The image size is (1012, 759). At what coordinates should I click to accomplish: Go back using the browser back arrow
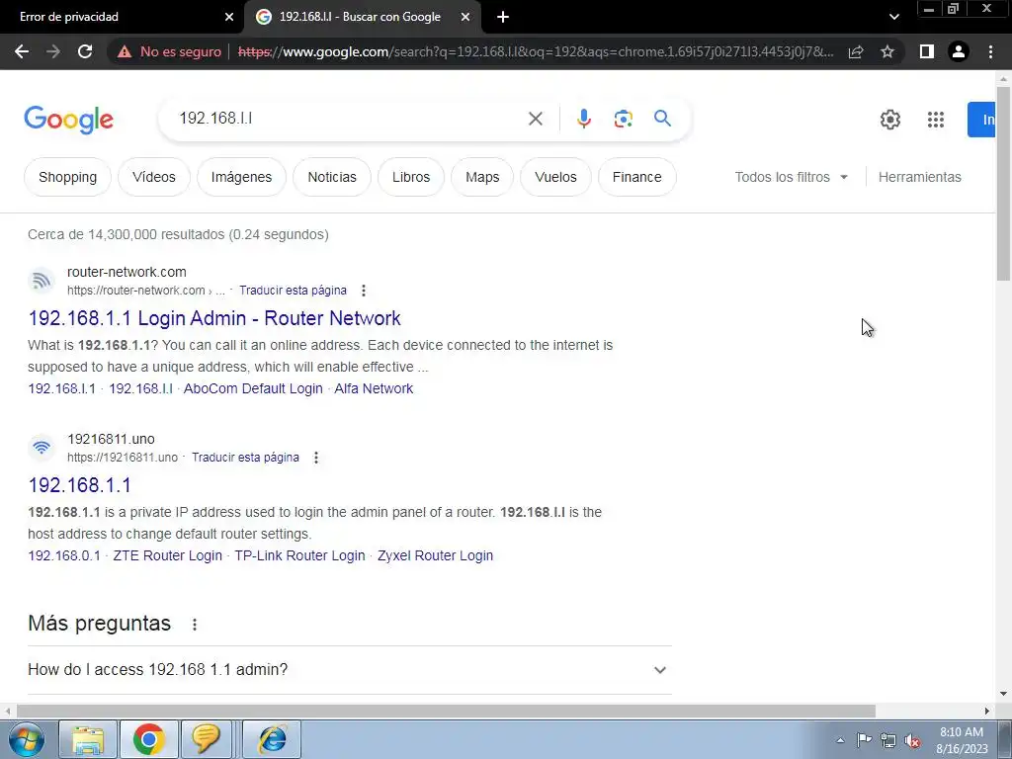coord(22,51)
